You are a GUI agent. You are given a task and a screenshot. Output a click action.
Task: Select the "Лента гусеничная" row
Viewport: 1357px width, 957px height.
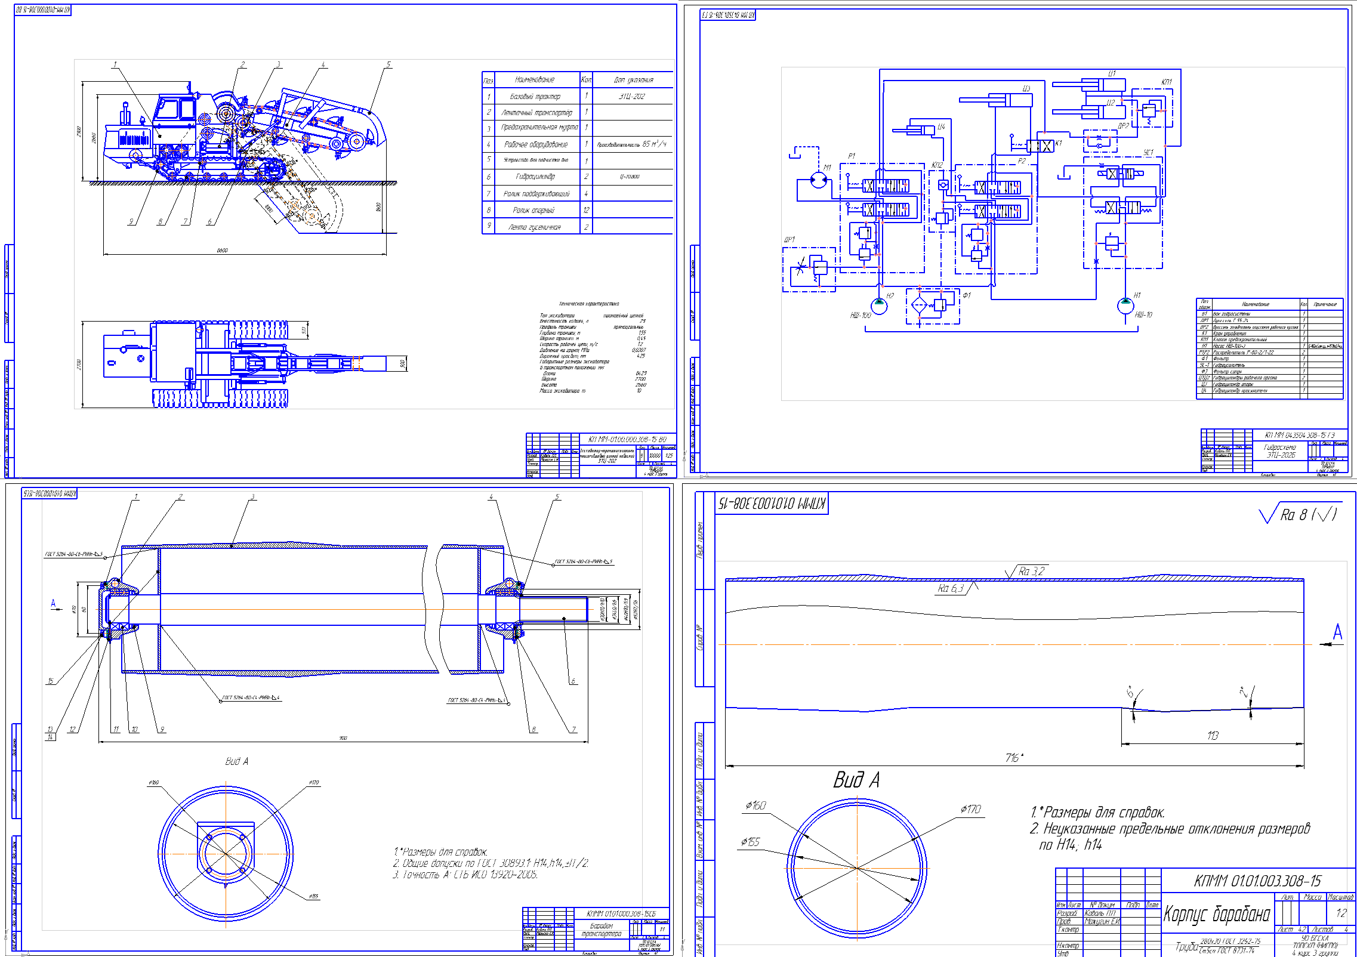pos(578,227)
